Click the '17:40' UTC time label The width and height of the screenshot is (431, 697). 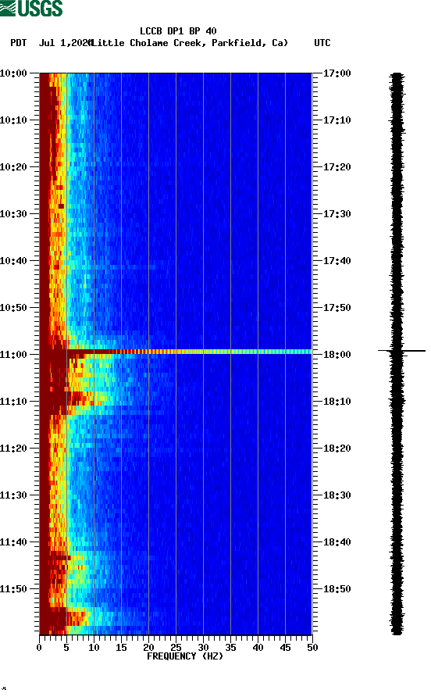point(337,260)
